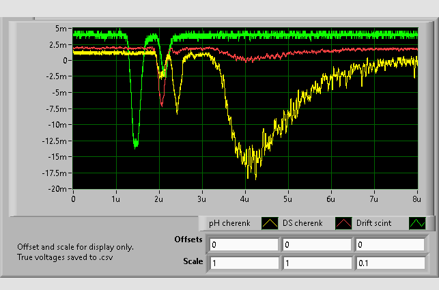Click the 'True voltages saved to .csv' note
Viewport: 439px width, 290px height.
coord(63,257)
